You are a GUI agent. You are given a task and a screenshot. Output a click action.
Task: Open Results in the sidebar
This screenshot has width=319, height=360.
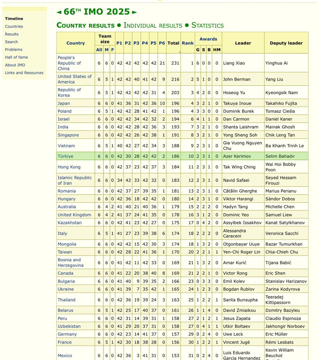[12, 34]
